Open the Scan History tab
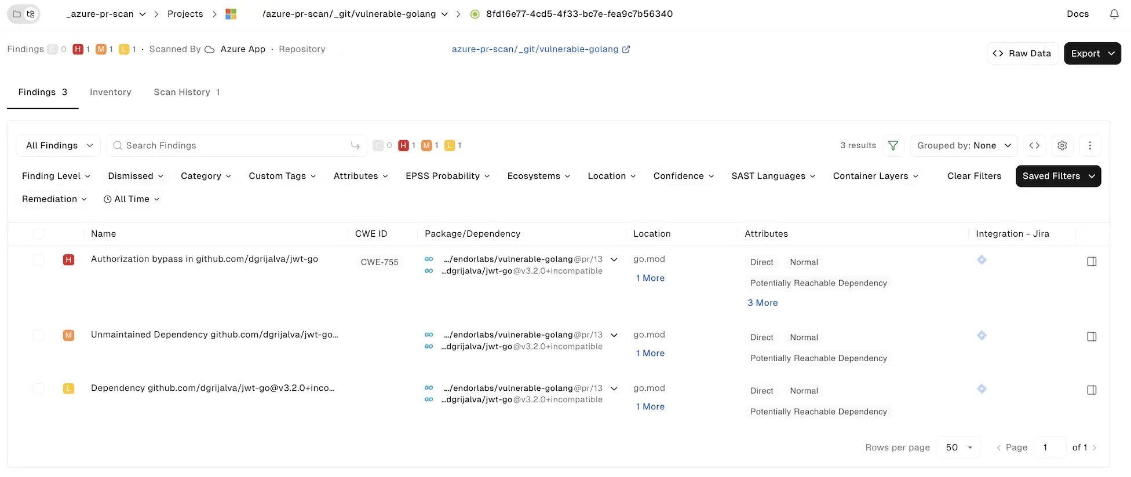 point(187,92)
